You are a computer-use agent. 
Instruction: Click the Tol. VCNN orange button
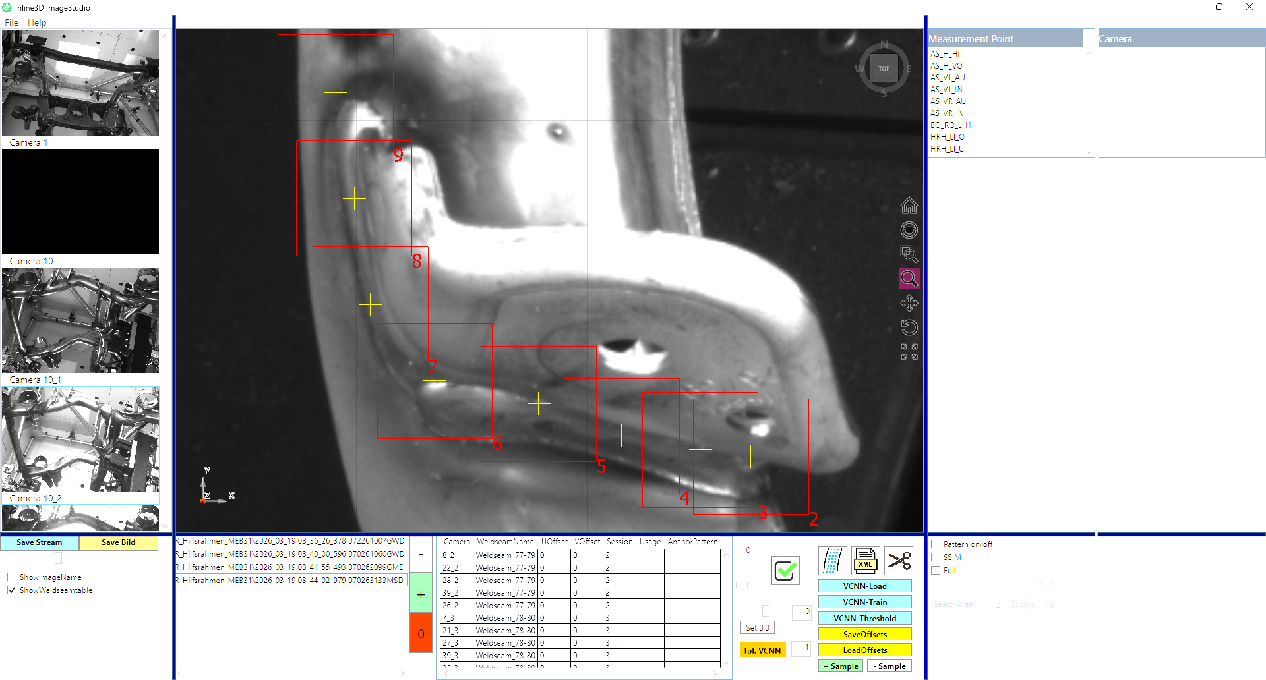pyautogui.click(x=762, y=650)
